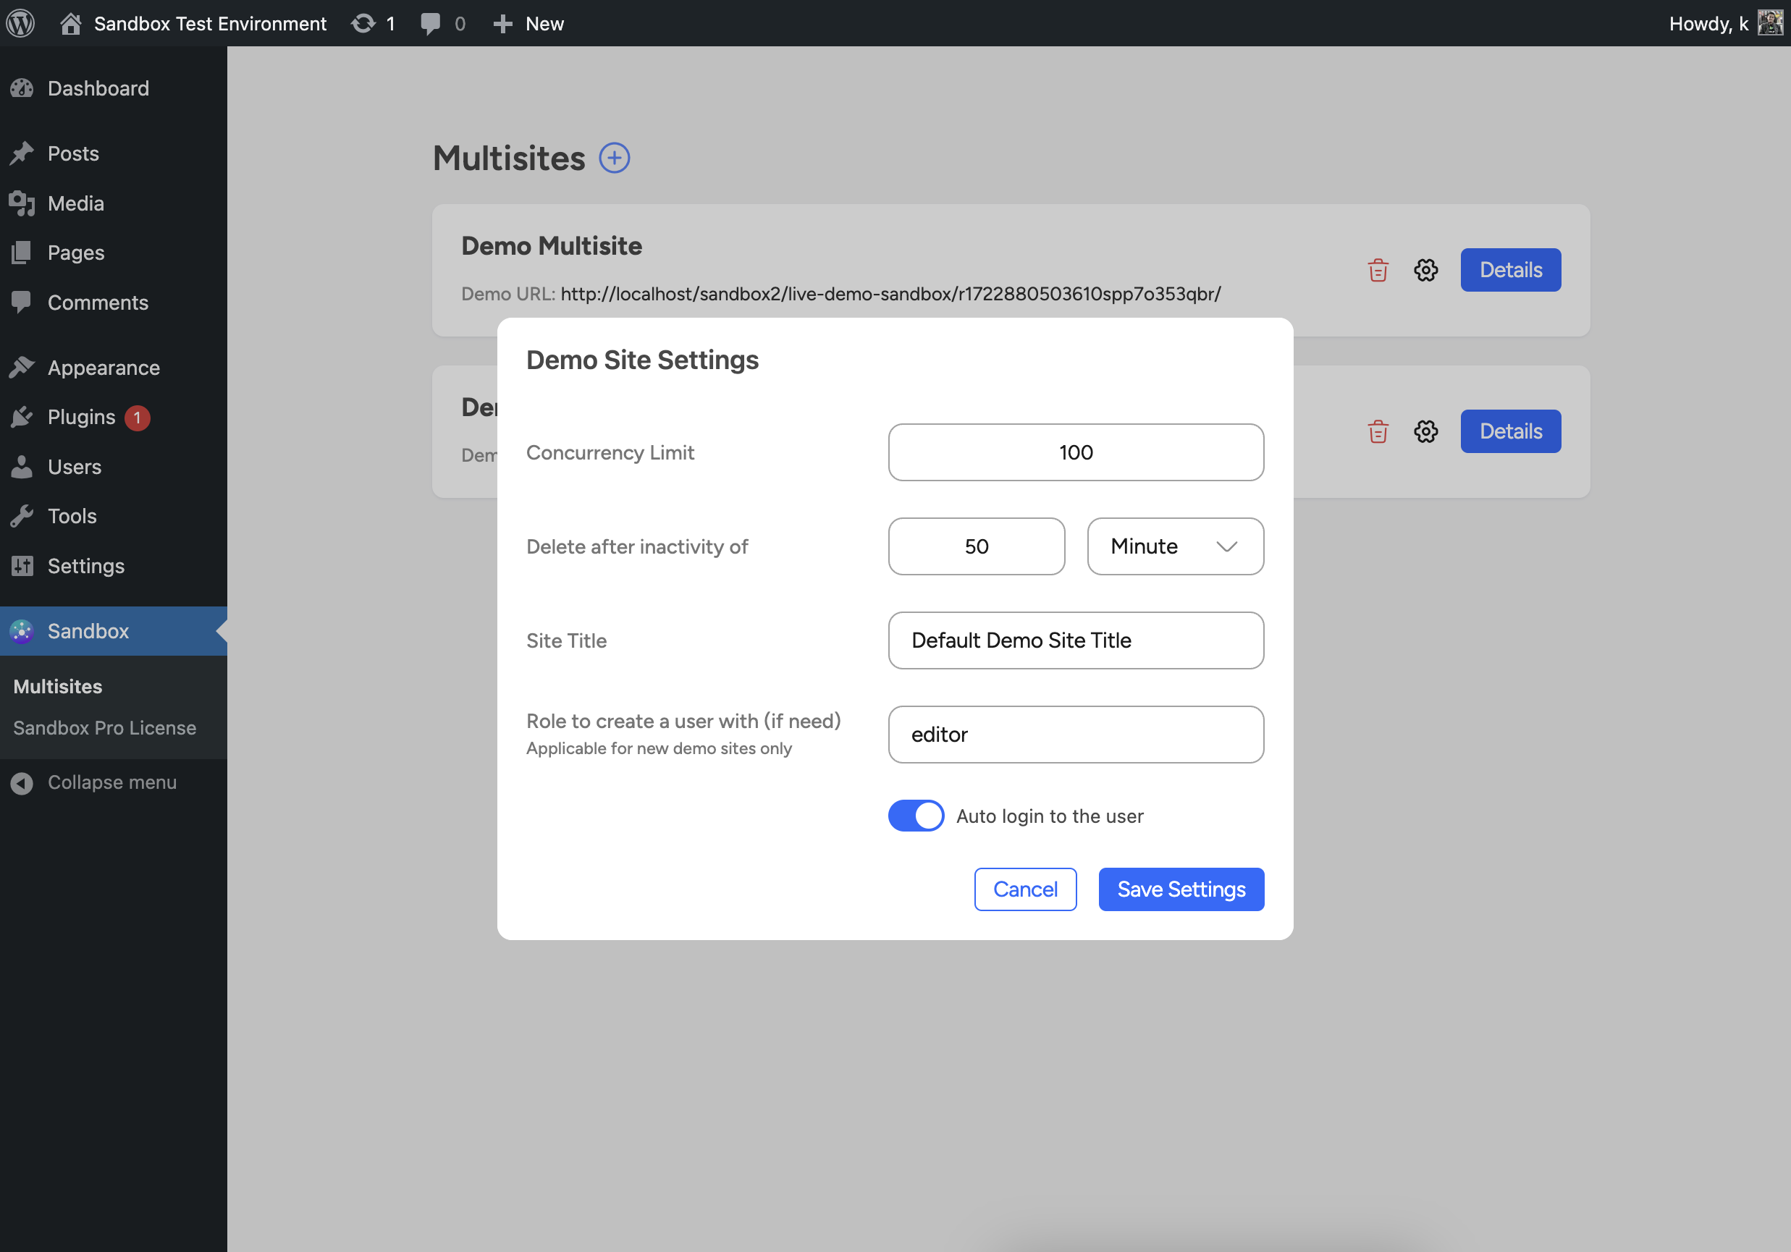Open gear settings for Demo Multisite
The height and width of the screenshot is (1252, 1791).
[x=1426, y=271]
